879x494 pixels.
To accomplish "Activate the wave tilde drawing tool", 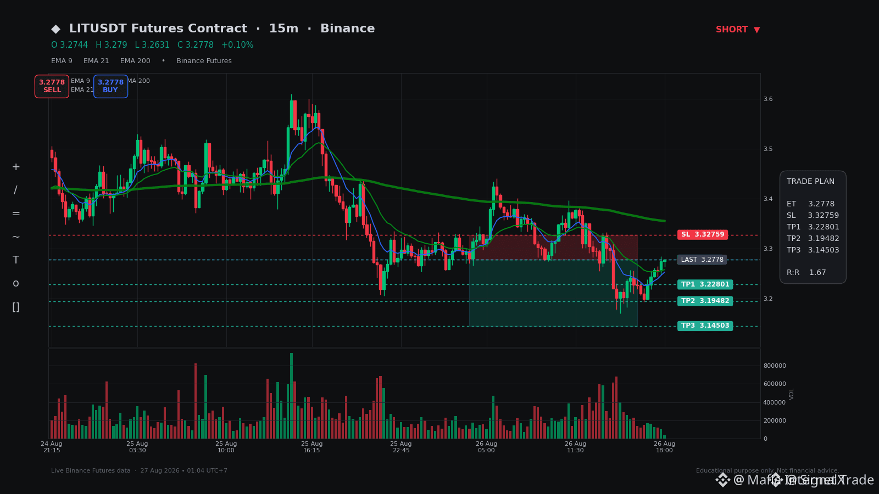I will click(x=16, y=237).
